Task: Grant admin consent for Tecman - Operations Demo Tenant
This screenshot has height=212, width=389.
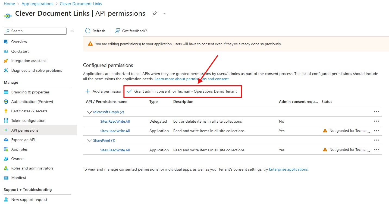Action: click(x=182, y=91)
